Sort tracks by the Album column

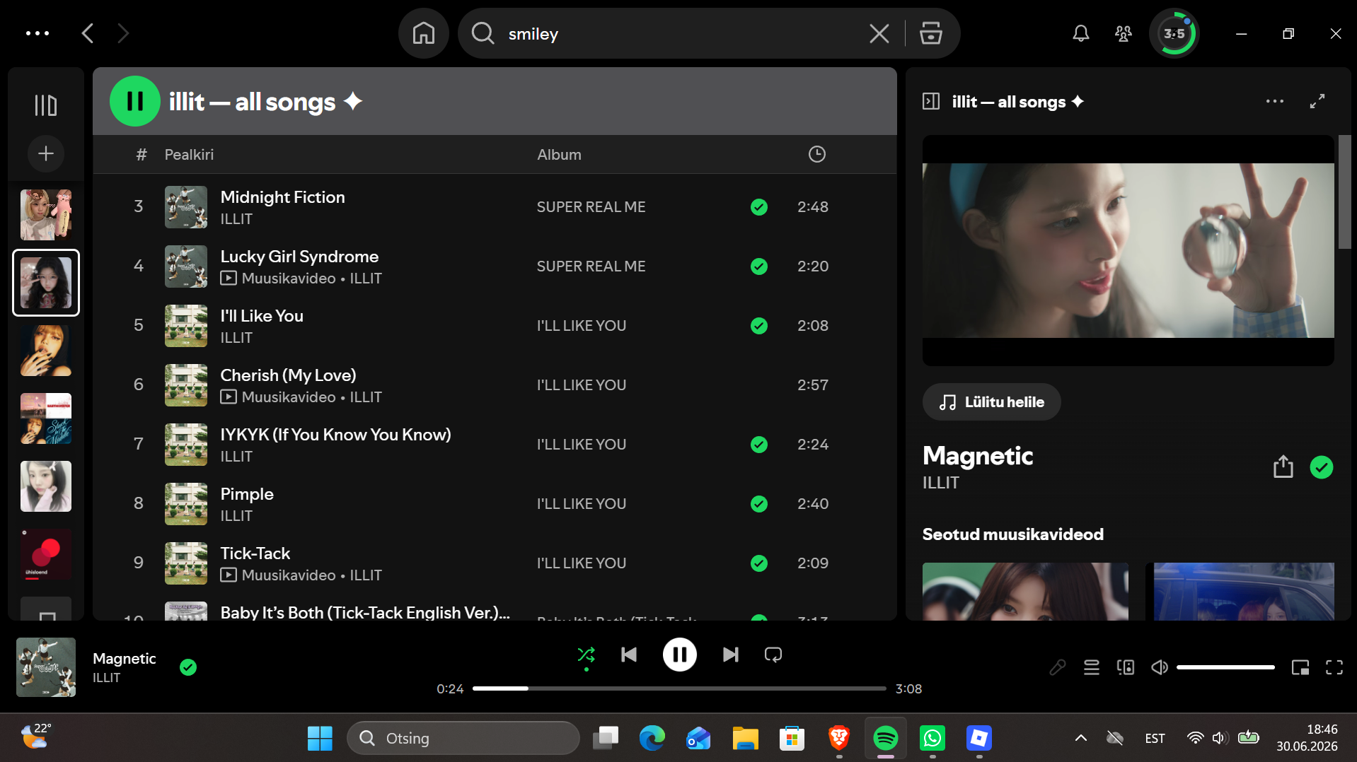(559, 154)
